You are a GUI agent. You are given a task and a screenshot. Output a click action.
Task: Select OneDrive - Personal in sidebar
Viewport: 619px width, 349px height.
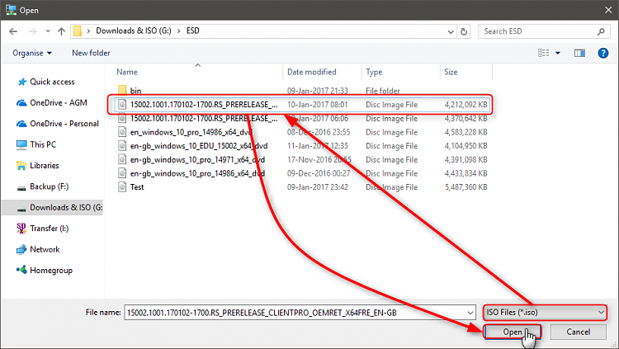pyautogui.click(x=64, y=124)
